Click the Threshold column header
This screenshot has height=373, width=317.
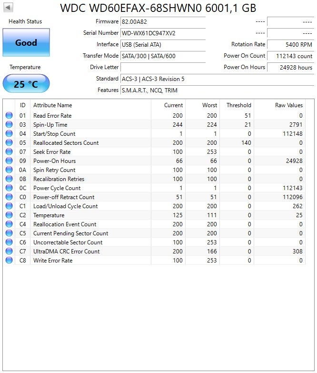[x=237, y=105]
